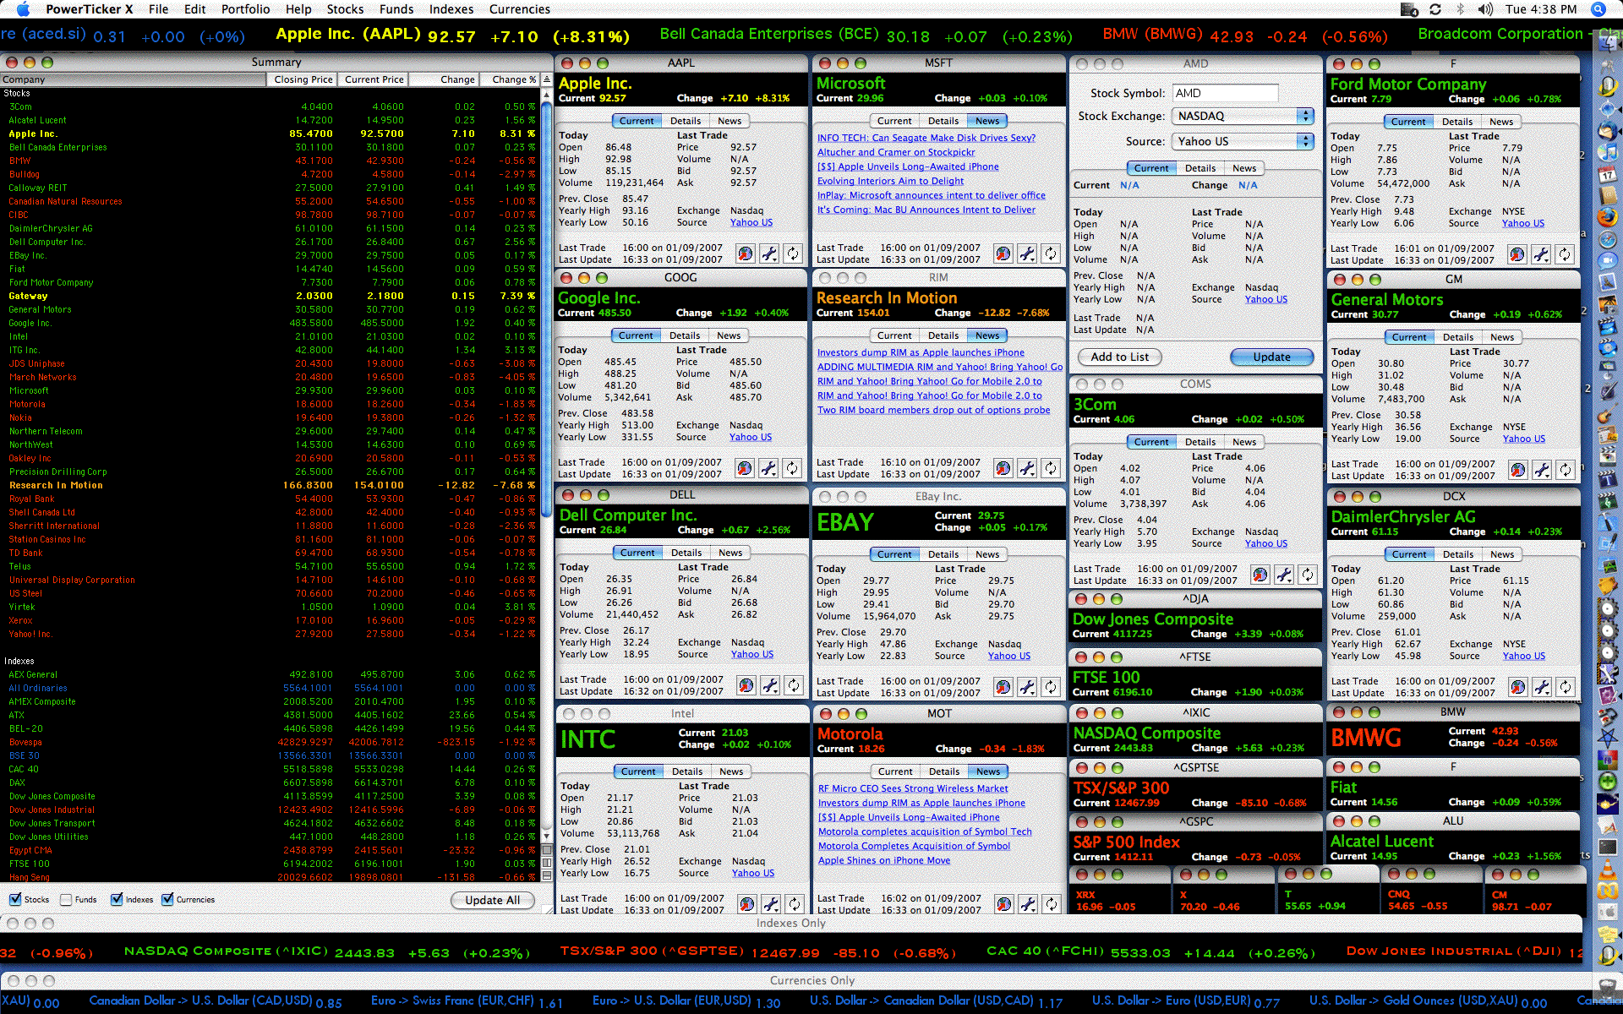Click the Update All button

[492, 900]
